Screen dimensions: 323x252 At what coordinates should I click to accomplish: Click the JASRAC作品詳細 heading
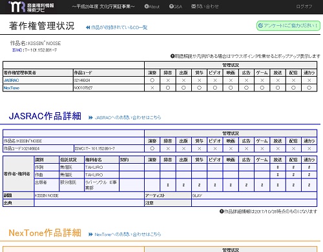(x=45, y=116)
